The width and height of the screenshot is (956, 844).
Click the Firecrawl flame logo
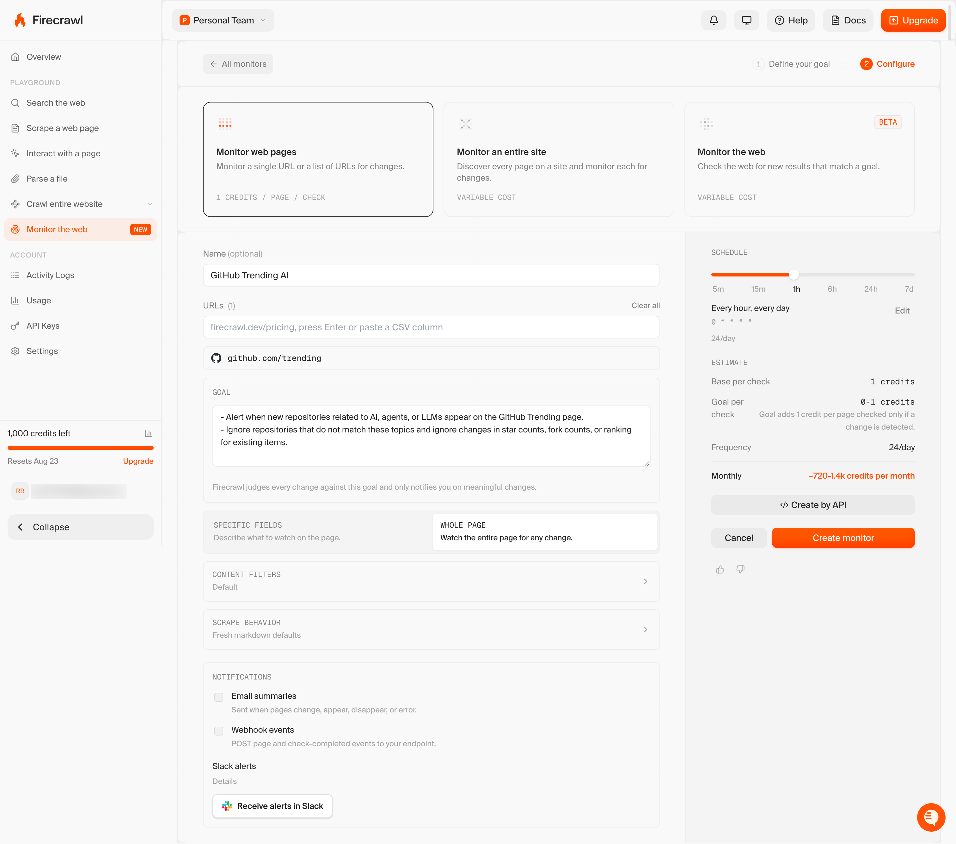(x=20, y=20)
